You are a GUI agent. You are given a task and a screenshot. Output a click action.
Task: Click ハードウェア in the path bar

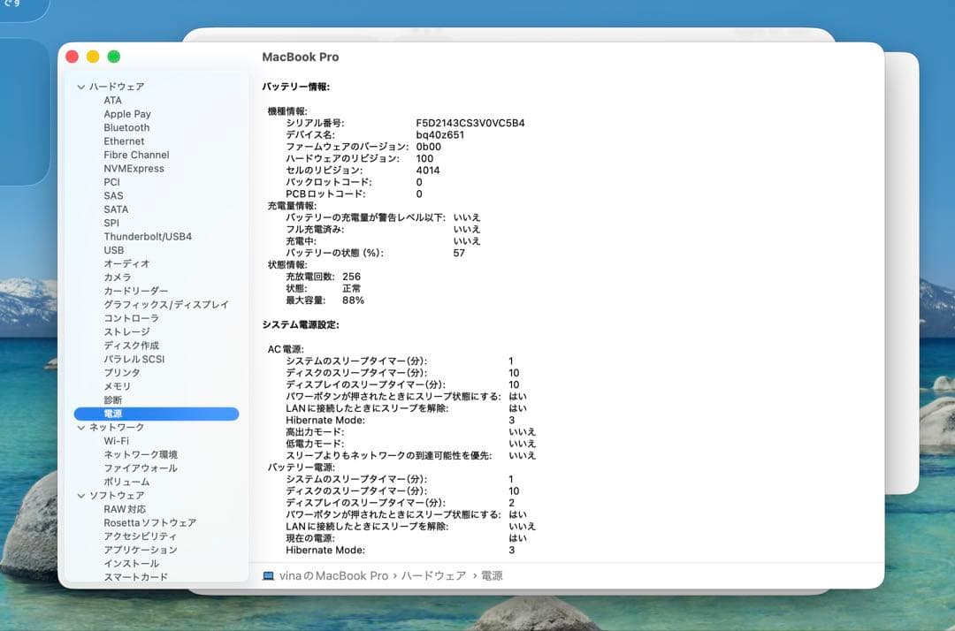click(433, 575)
